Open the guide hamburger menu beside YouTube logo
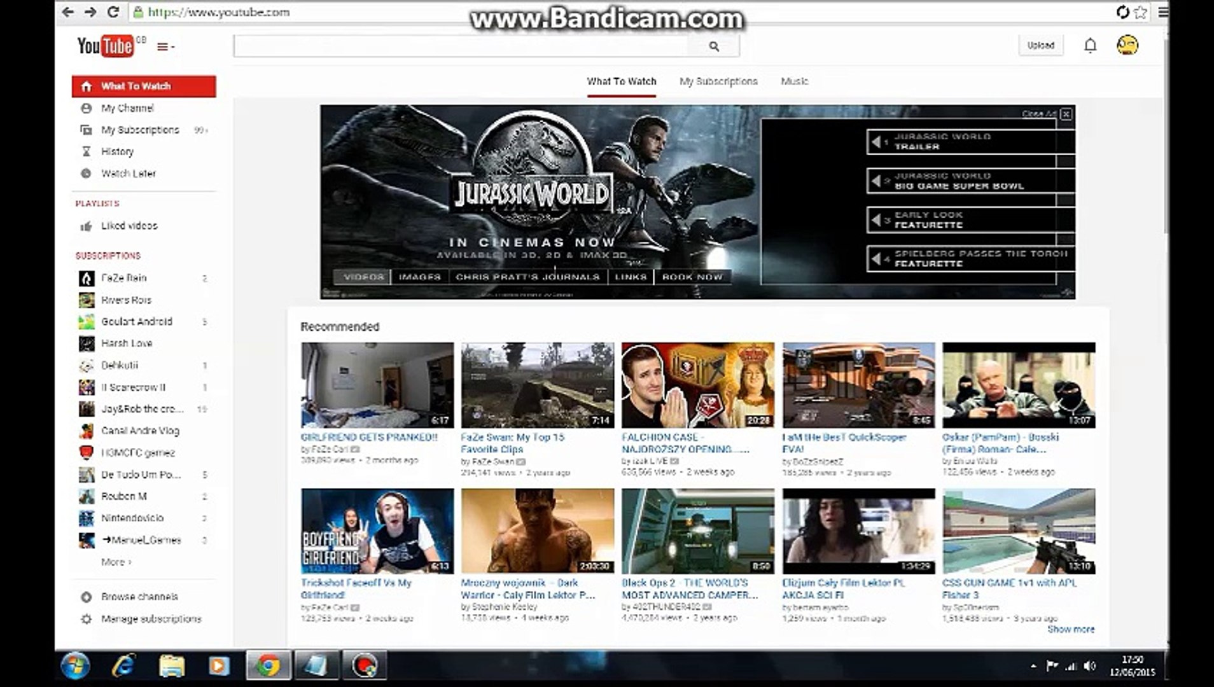1214x687 pixels. 164,46
